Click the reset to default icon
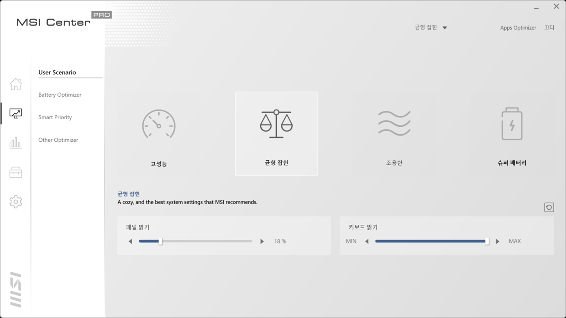Image resolution: width=566 pixels, height=318 pixels. [549, 208]
